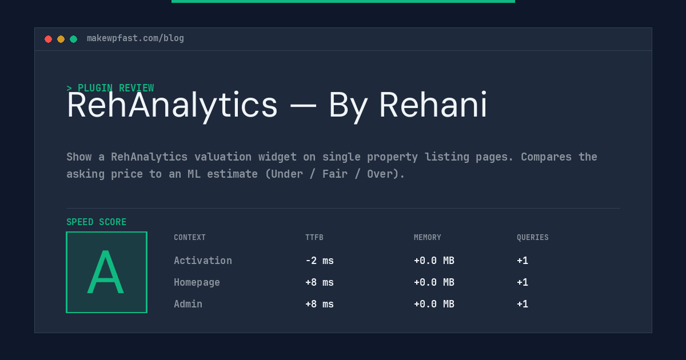
Task: Click the green window dot
Action: (73, 39)
